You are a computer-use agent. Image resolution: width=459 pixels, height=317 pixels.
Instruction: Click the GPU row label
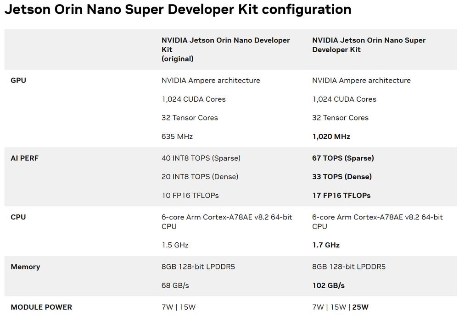[18, 80]
